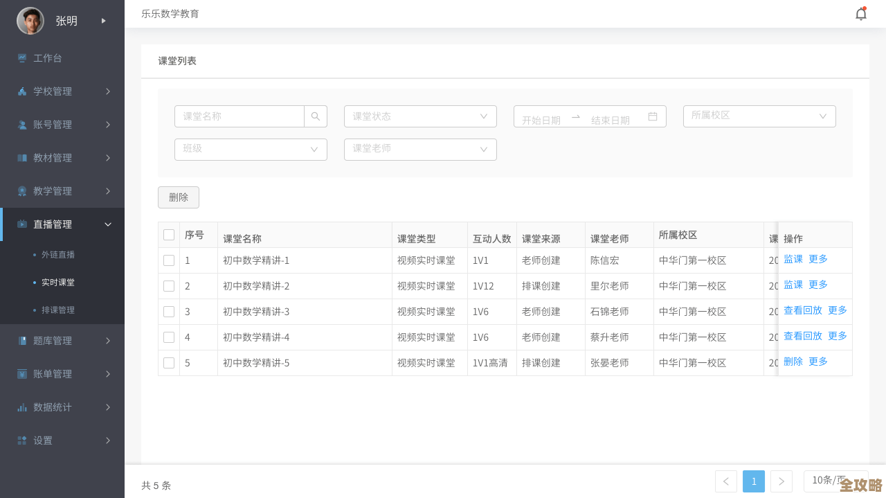Click the calendar icon in the date range picker
Viewport: 886px width, 498px height.
point(652,116)
